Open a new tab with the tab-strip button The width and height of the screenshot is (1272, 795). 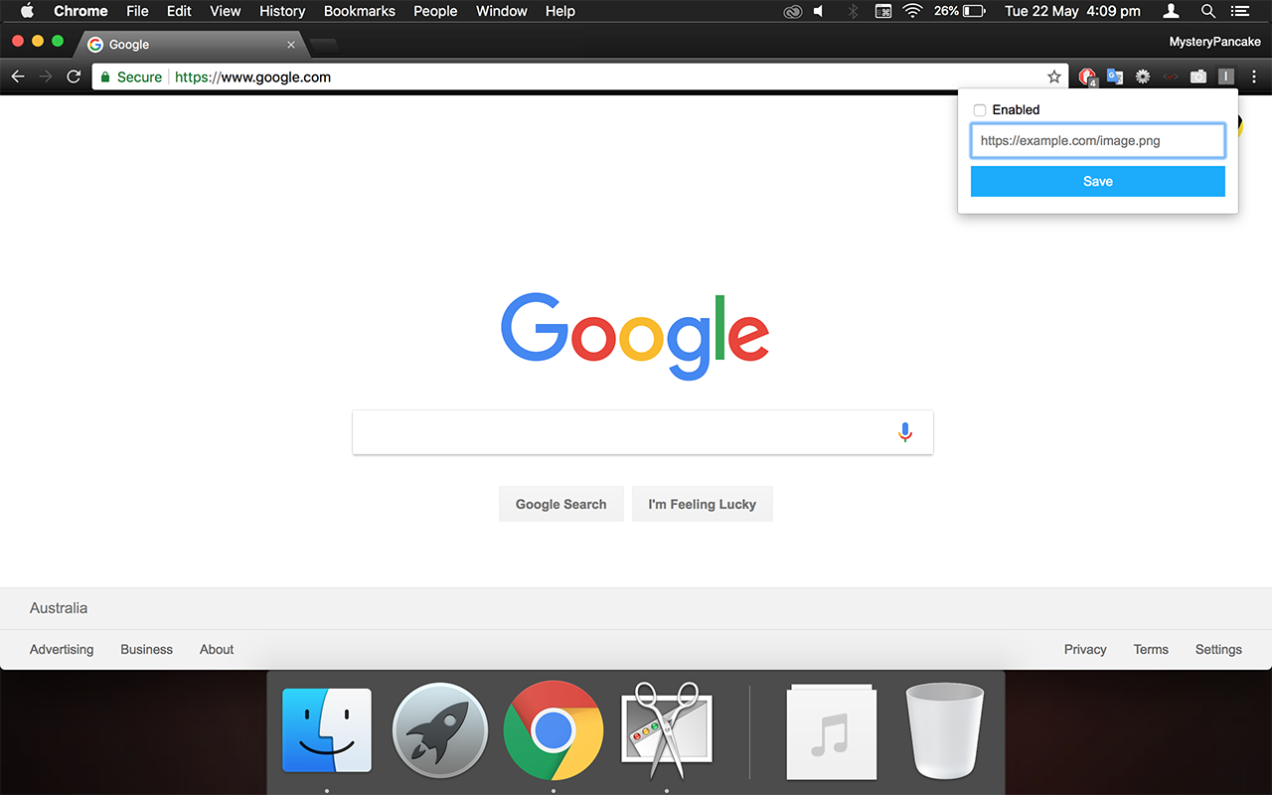click(324, 45)
